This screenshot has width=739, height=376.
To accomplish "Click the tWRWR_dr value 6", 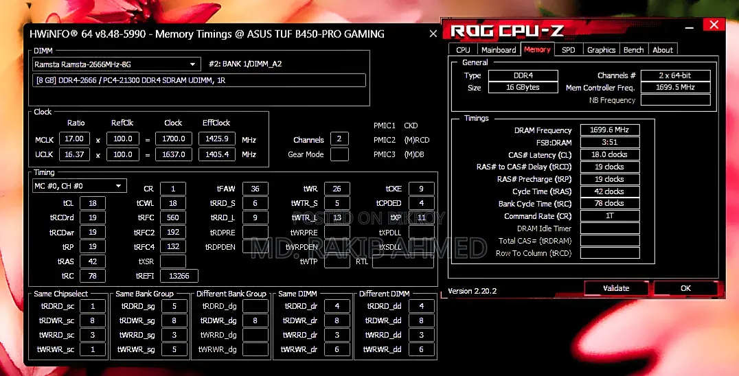I will coord(337,350).
